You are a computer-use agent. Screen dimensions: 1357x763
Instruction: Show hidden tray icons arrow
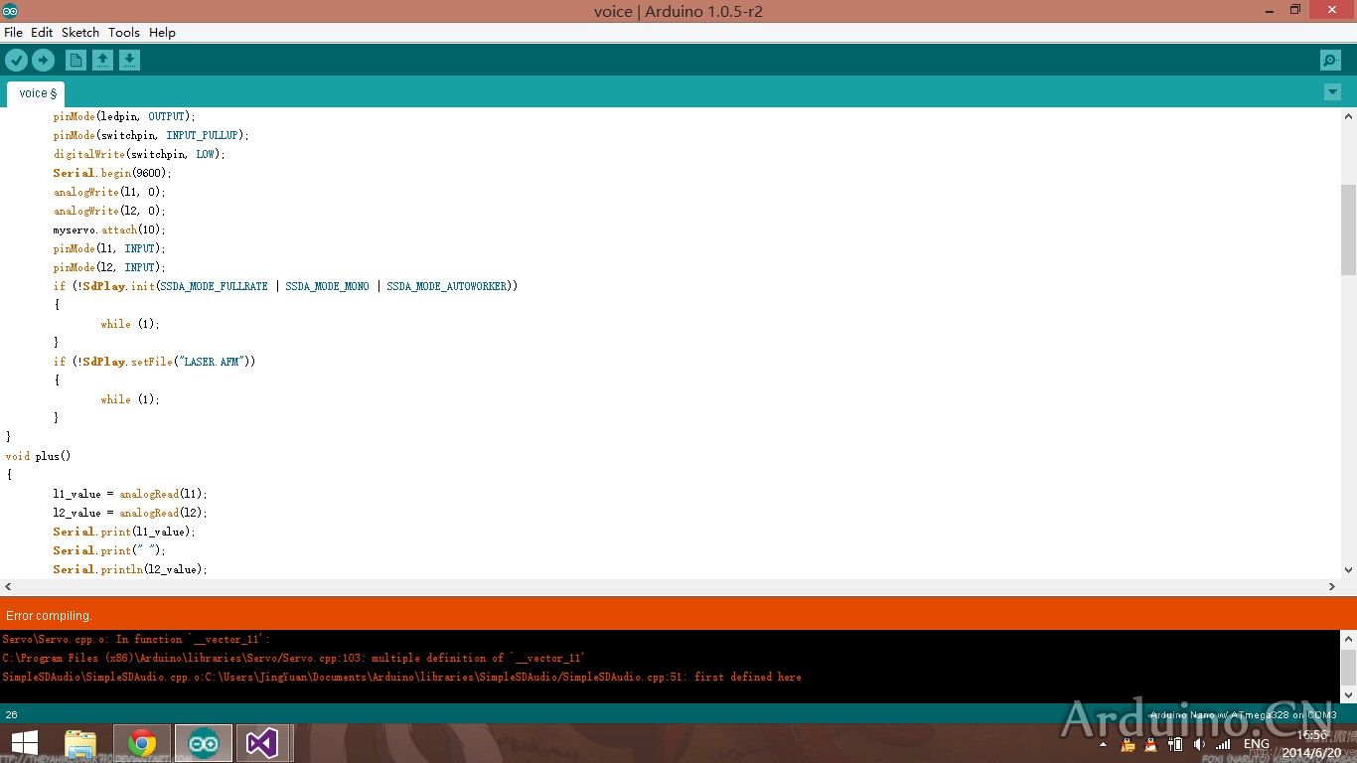click(x=1104, y=744)
